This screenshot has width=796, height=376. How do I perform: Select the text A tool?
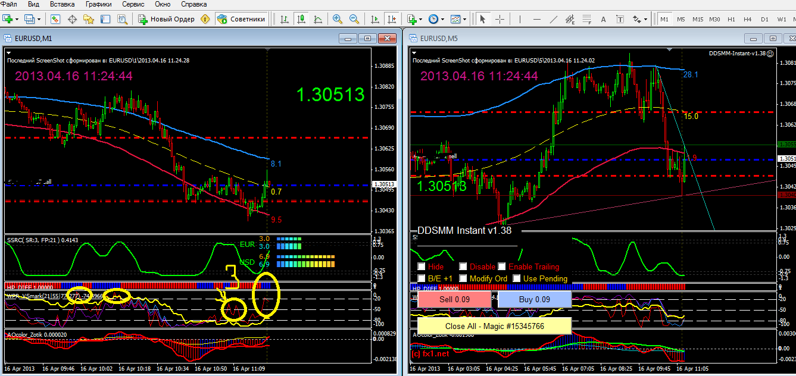603,19
